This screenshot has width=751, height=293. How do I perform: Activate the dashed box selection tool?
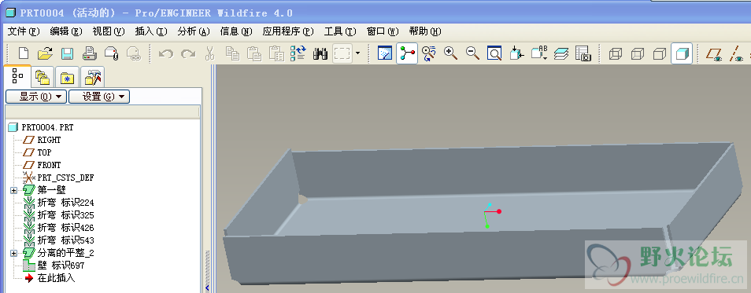(342, 53)
